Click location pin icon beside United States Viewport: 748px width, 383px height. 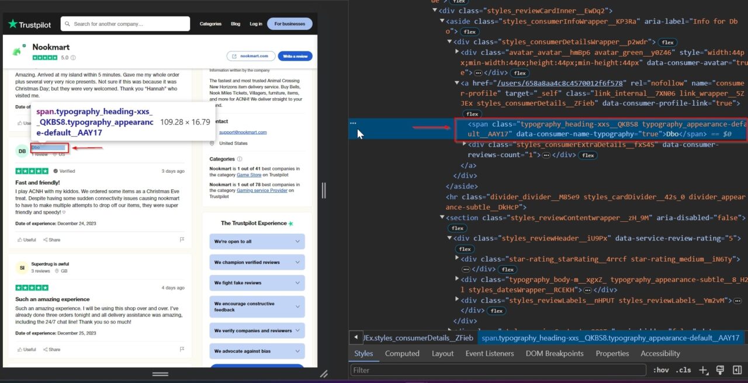(x=213, y=143)
